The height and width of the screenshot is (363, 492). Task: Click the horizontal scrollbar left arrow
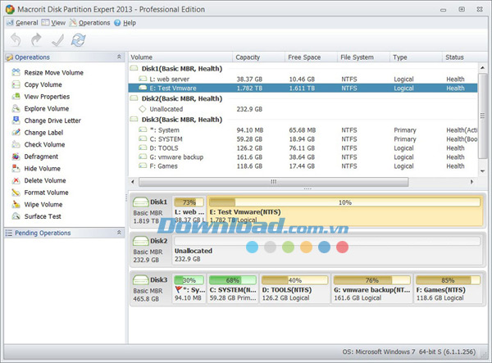click(x=133, y=182)
